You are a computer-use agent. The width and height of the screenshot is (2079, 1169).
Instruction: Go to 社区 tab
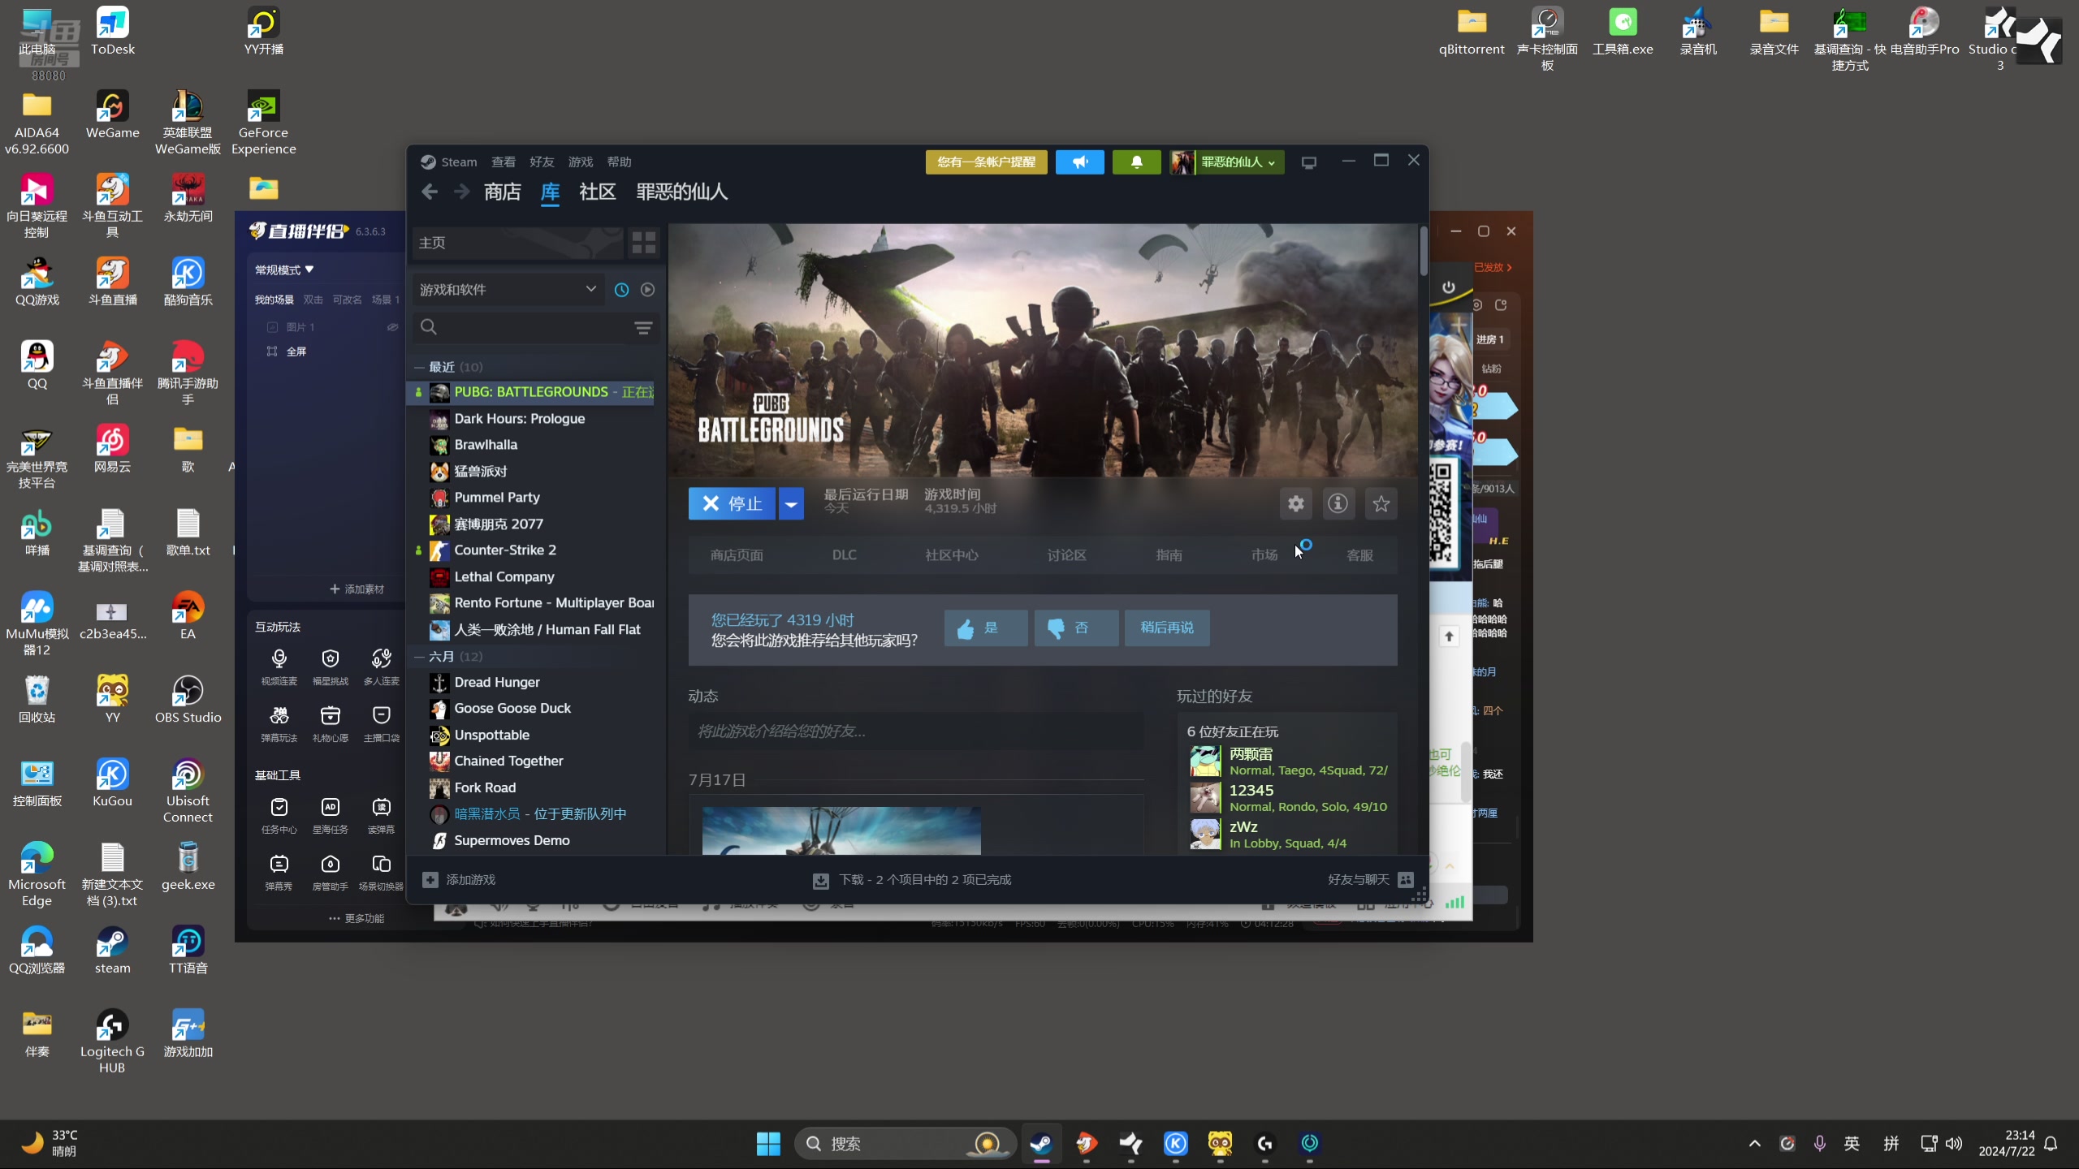[597, 192]
